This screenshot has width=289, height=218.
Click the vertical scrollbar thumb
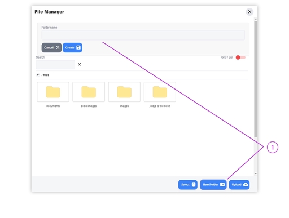pyautogui.click(x=256, y=79)
